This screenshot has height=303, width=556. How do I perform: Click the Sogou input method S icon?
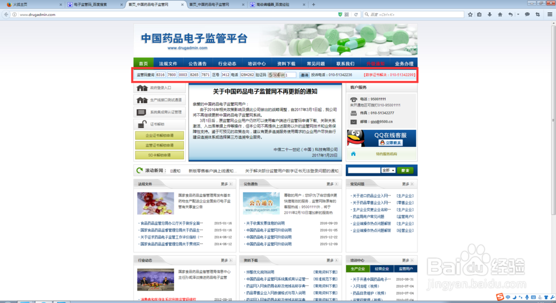[x=500, y=297]
